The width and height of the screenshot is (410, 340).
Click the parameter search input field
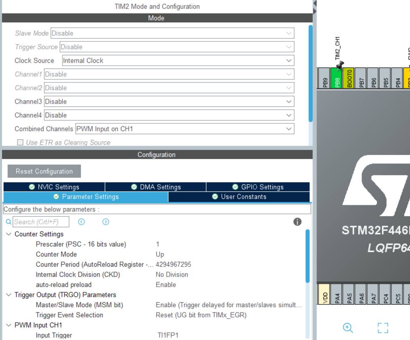[x=41, y=222]
